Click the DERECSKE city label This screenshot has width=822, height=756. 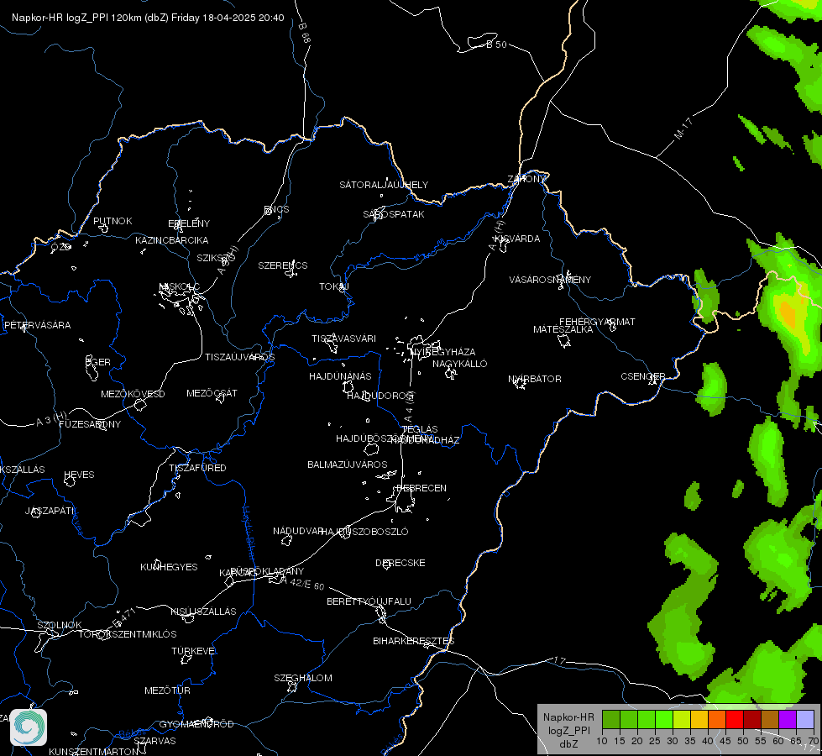pyautogui.click(x=401, y=563)
